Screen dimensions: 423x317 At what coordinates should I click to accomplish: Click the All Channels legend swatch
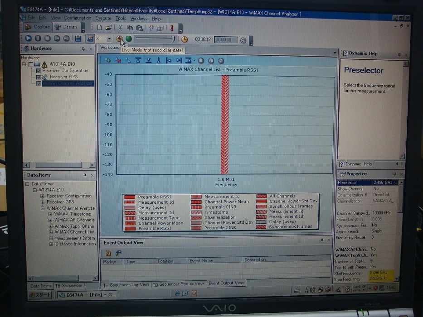pyautogui.click(x=261, y=196)
